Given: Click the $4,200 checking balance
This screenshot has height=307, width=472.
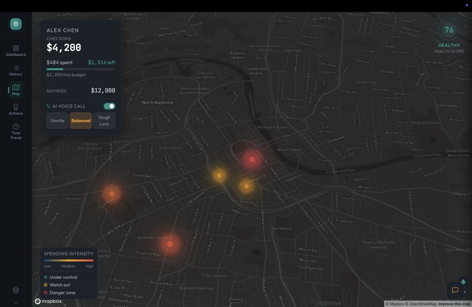Looking at the screenshot, I should pos(64,47).
